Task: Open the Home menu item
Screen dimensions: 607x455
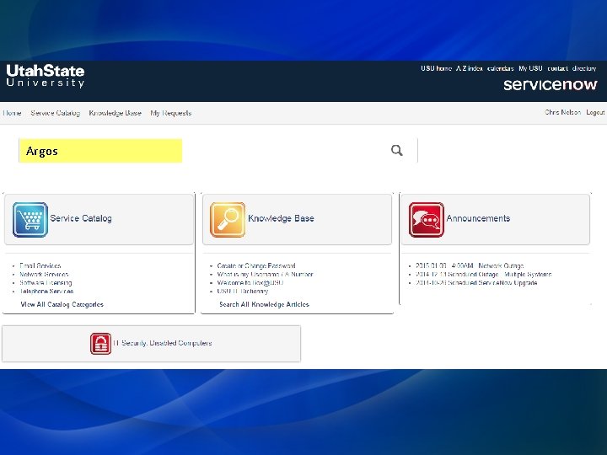Action: (x=12, y=113)
